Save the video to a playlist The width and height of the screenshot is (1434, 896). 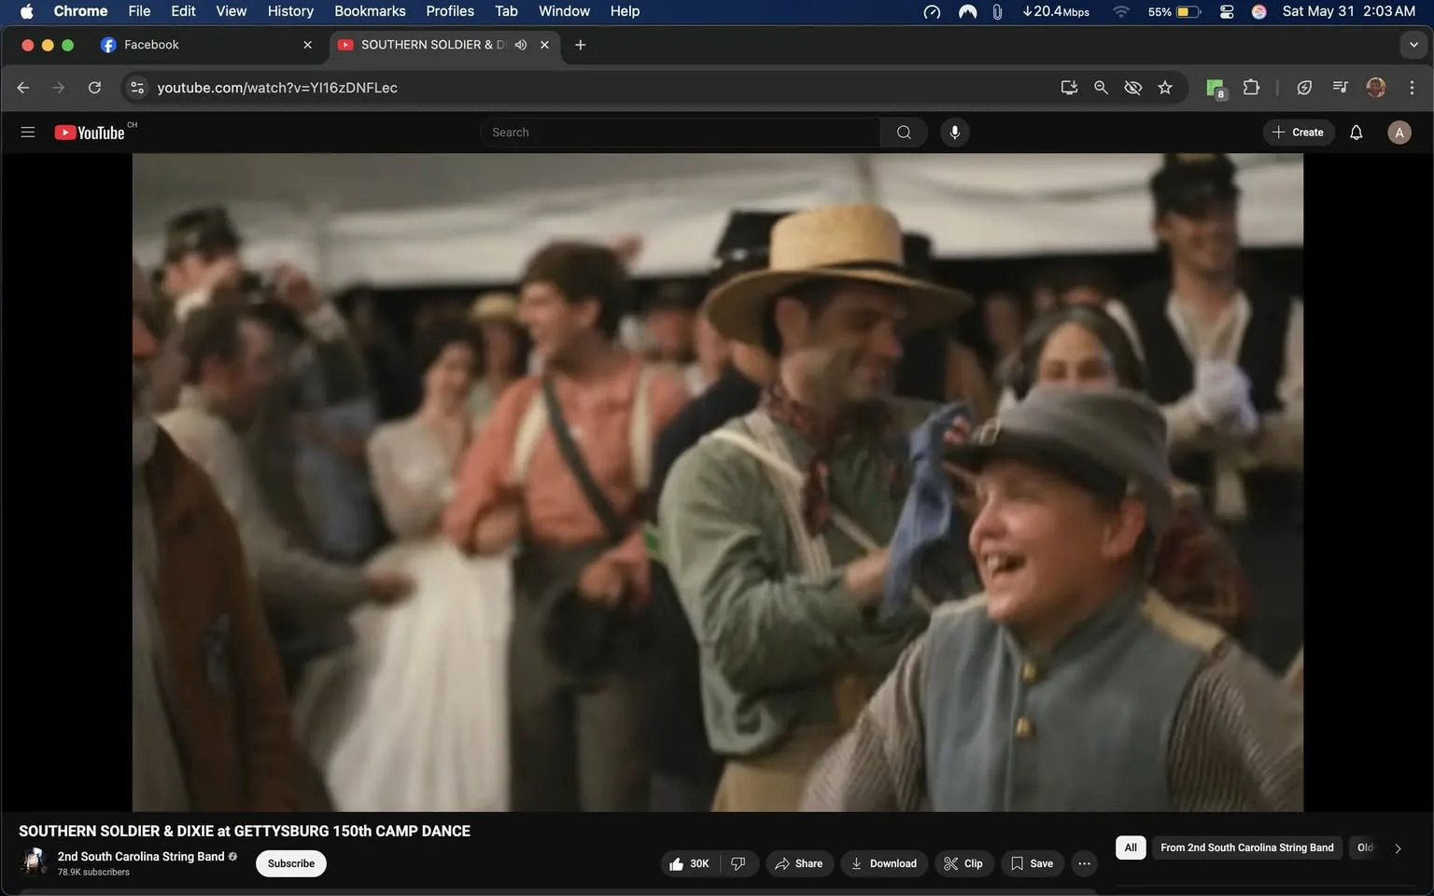1031,863
